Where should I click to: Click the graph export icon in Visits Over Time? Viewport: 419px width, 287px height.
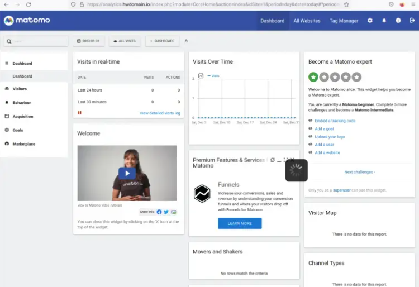point(201,76)
